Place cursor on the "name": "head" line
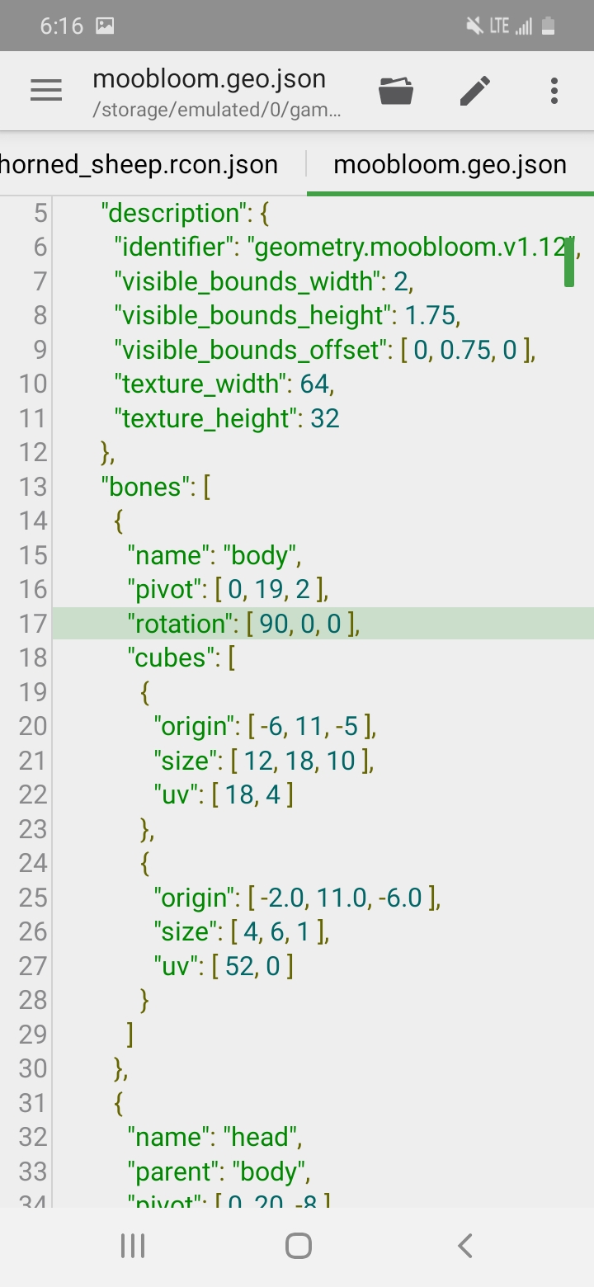The image size is (594, 1287). 214,1138
